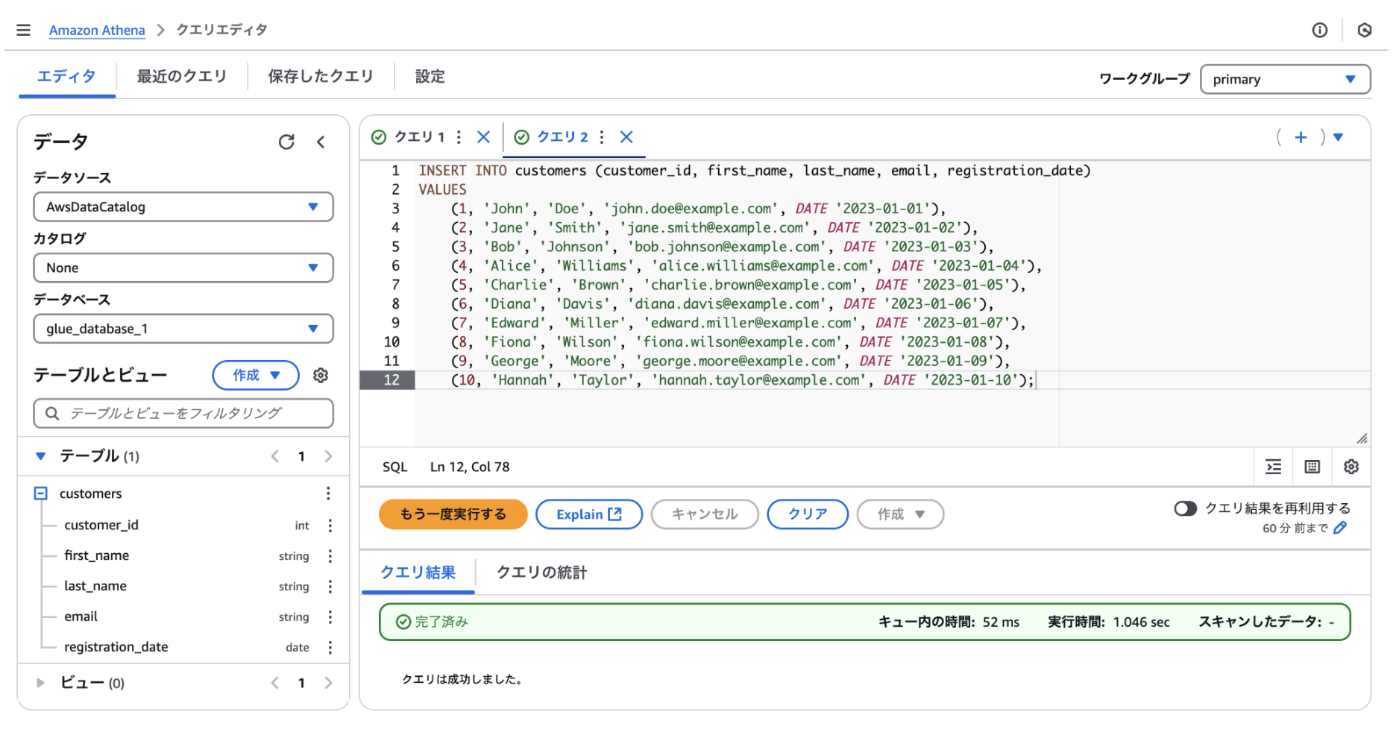Click the クリア button
This screenshot has height=738, width=1396.
808,514
